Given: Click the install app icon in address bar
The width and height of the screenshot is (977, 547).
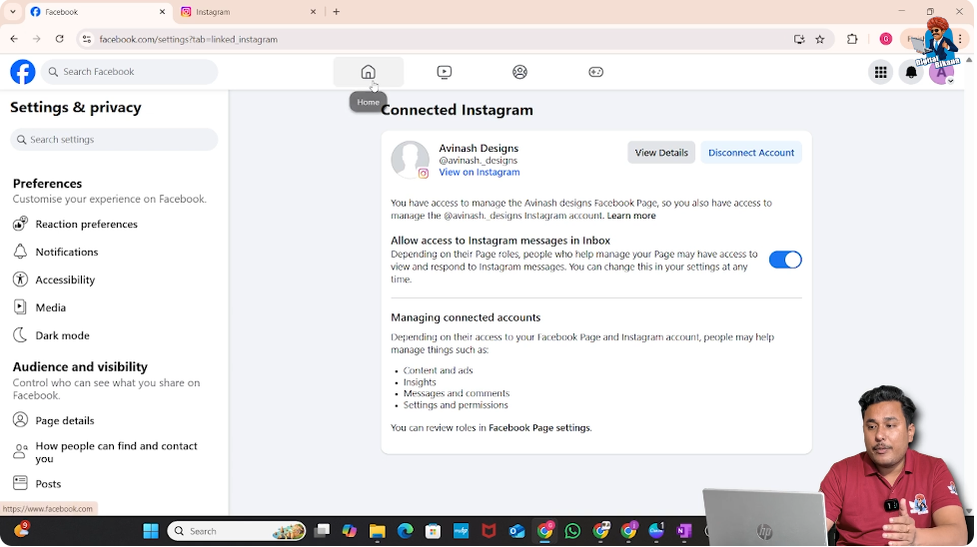Looking at the screenshot, I should pyautogui.click(x=799, y=39).
